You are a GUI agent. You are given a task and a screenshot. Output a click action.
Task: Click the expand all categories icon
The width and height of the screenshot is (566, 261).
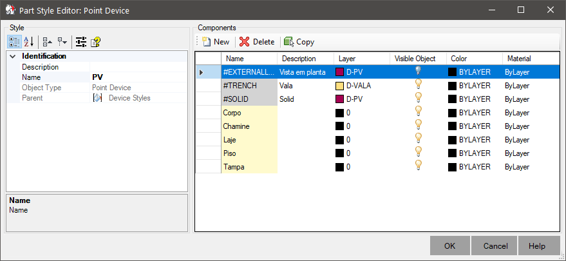pos(47,42)
